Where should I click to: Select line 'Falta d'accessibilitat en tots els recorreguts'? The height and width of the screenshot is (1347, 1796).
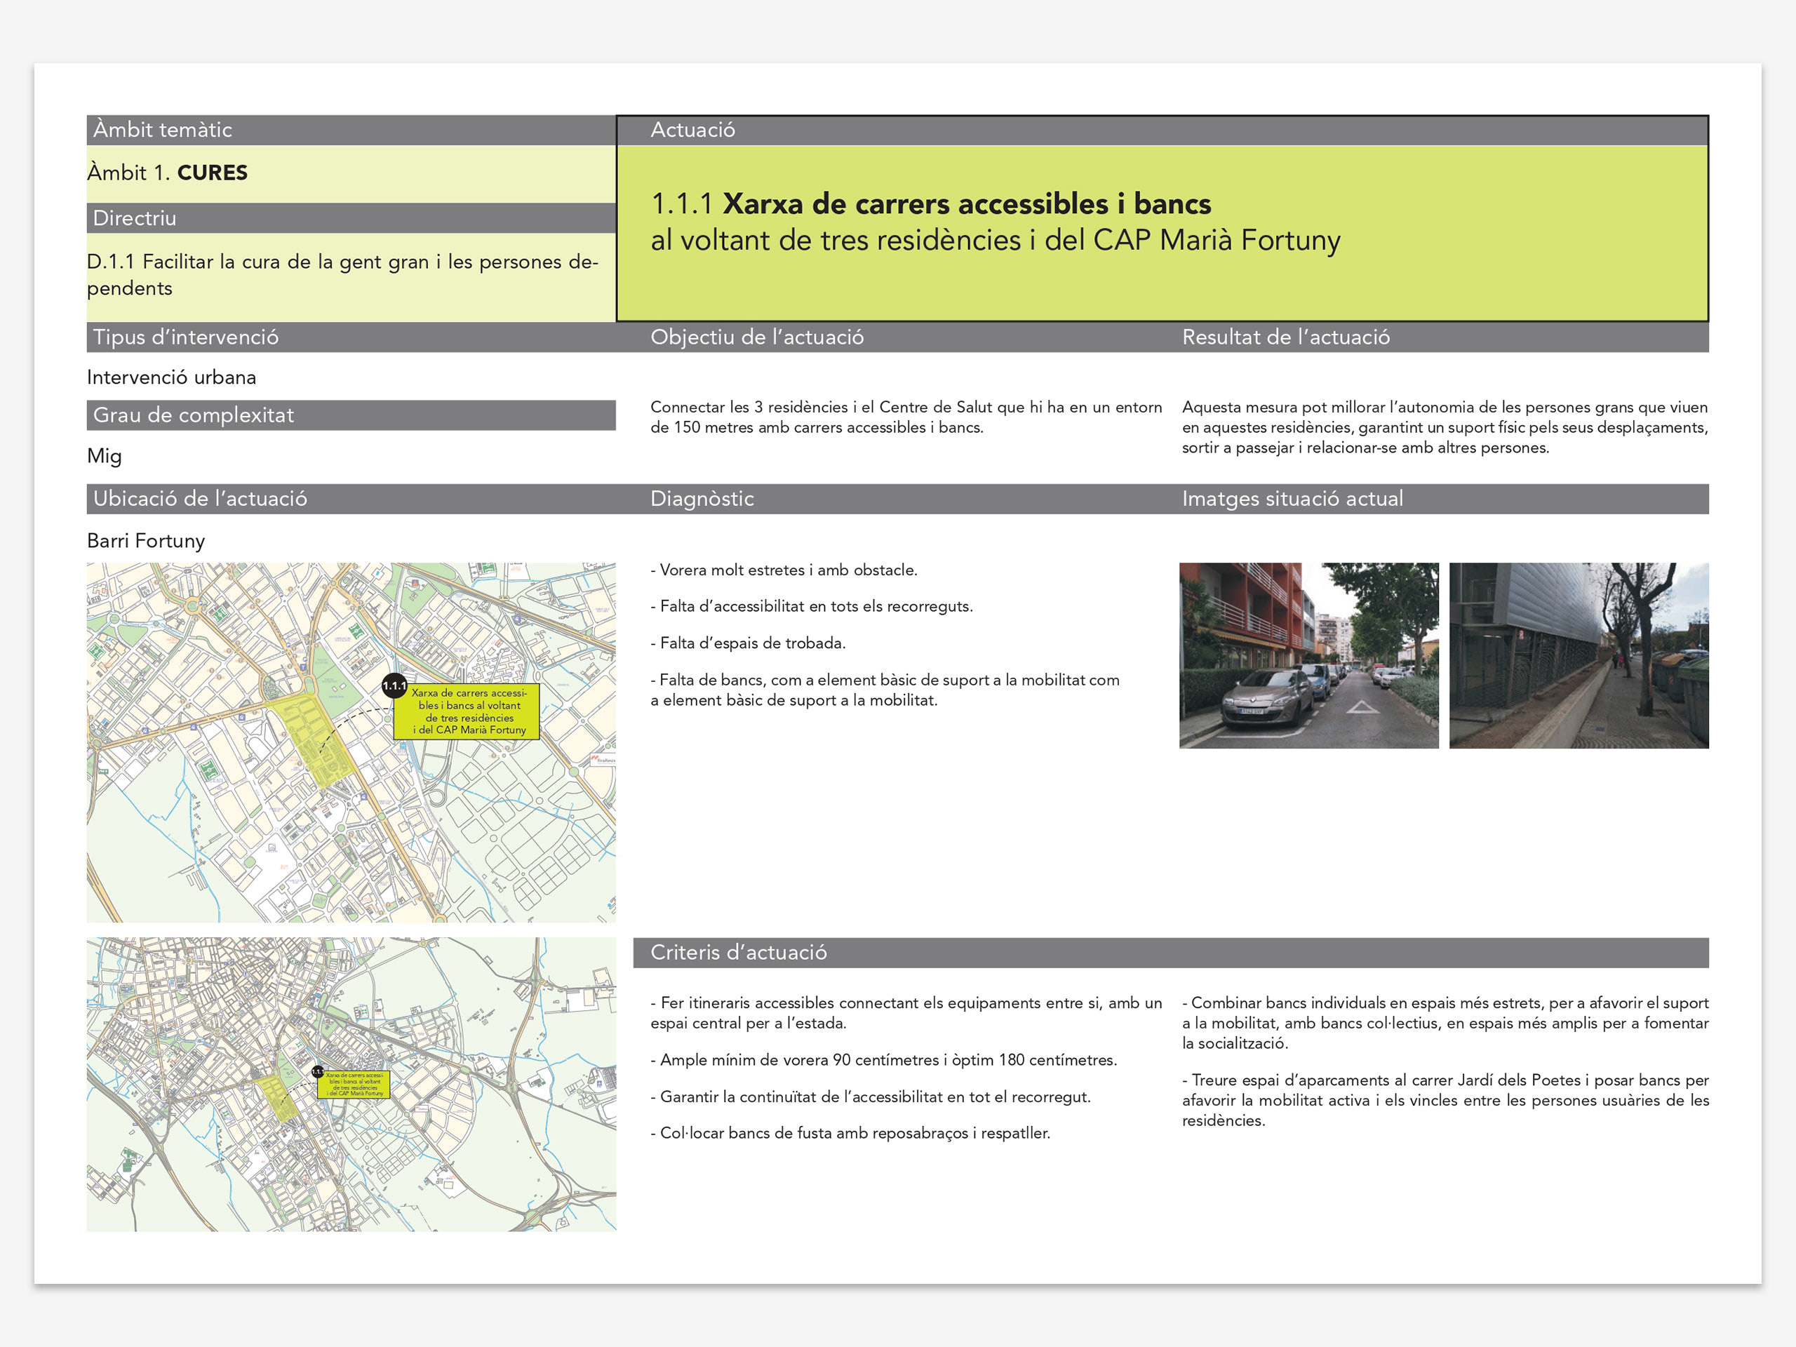pos(811,607)
